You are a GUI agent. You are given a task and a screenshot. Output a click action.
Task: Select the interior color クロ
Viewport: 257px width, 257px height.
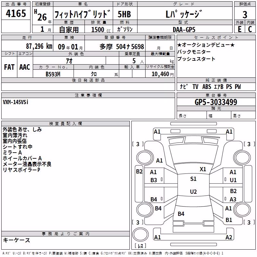94,74
